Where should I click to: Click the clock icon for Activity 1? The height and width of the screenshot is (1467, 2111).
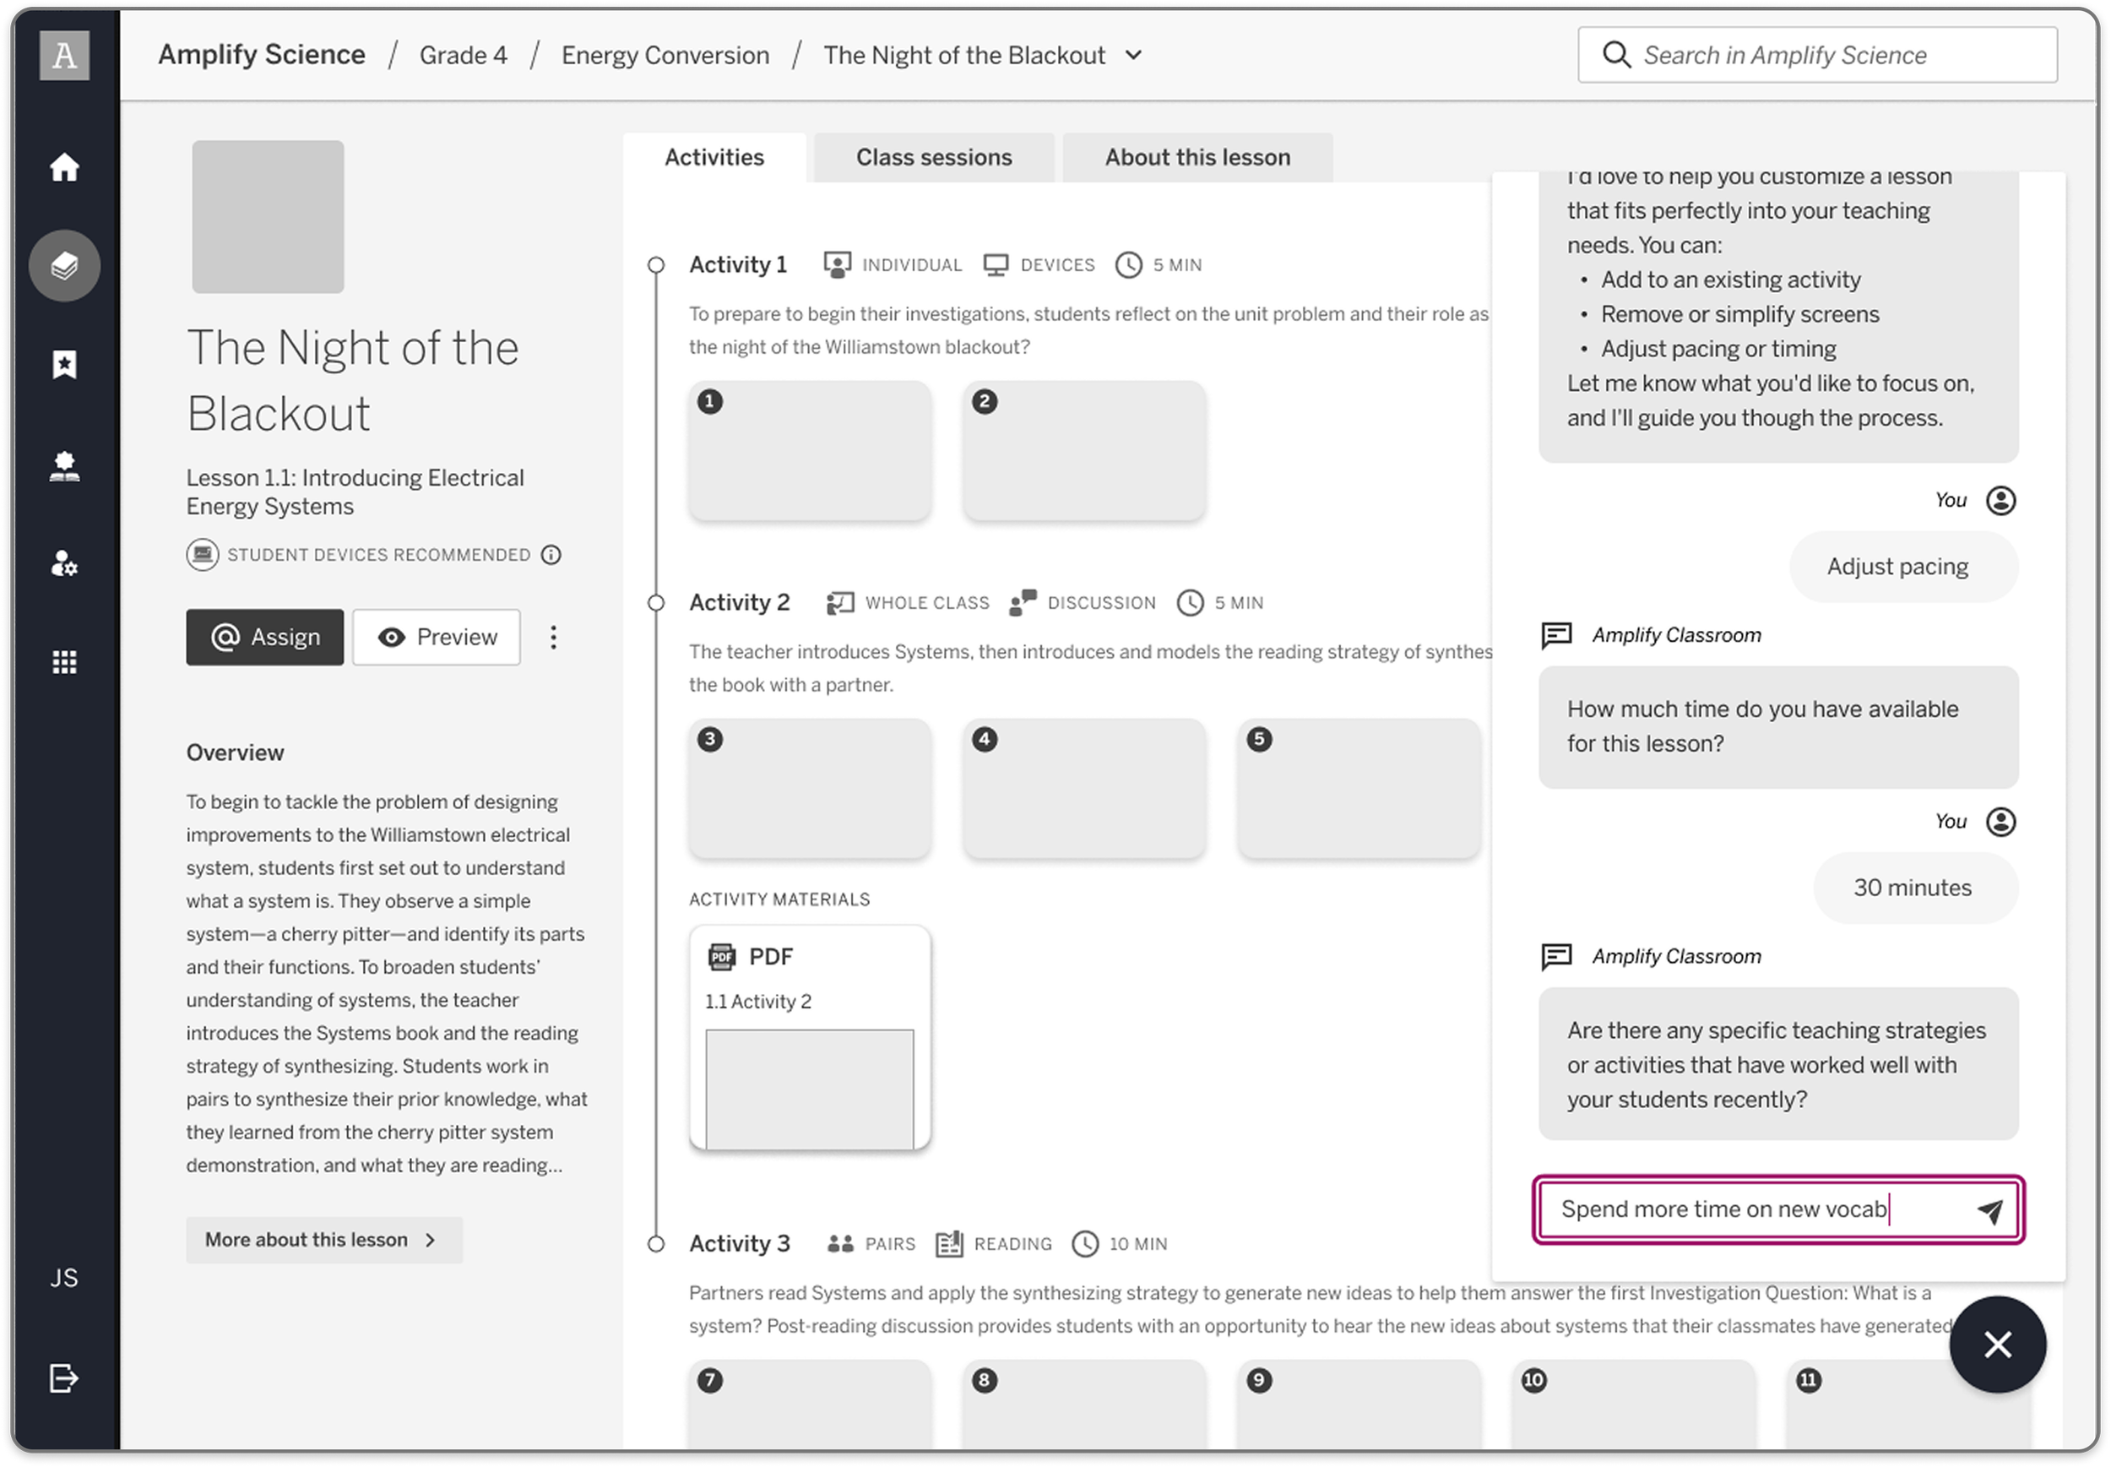coord(1129,264)
